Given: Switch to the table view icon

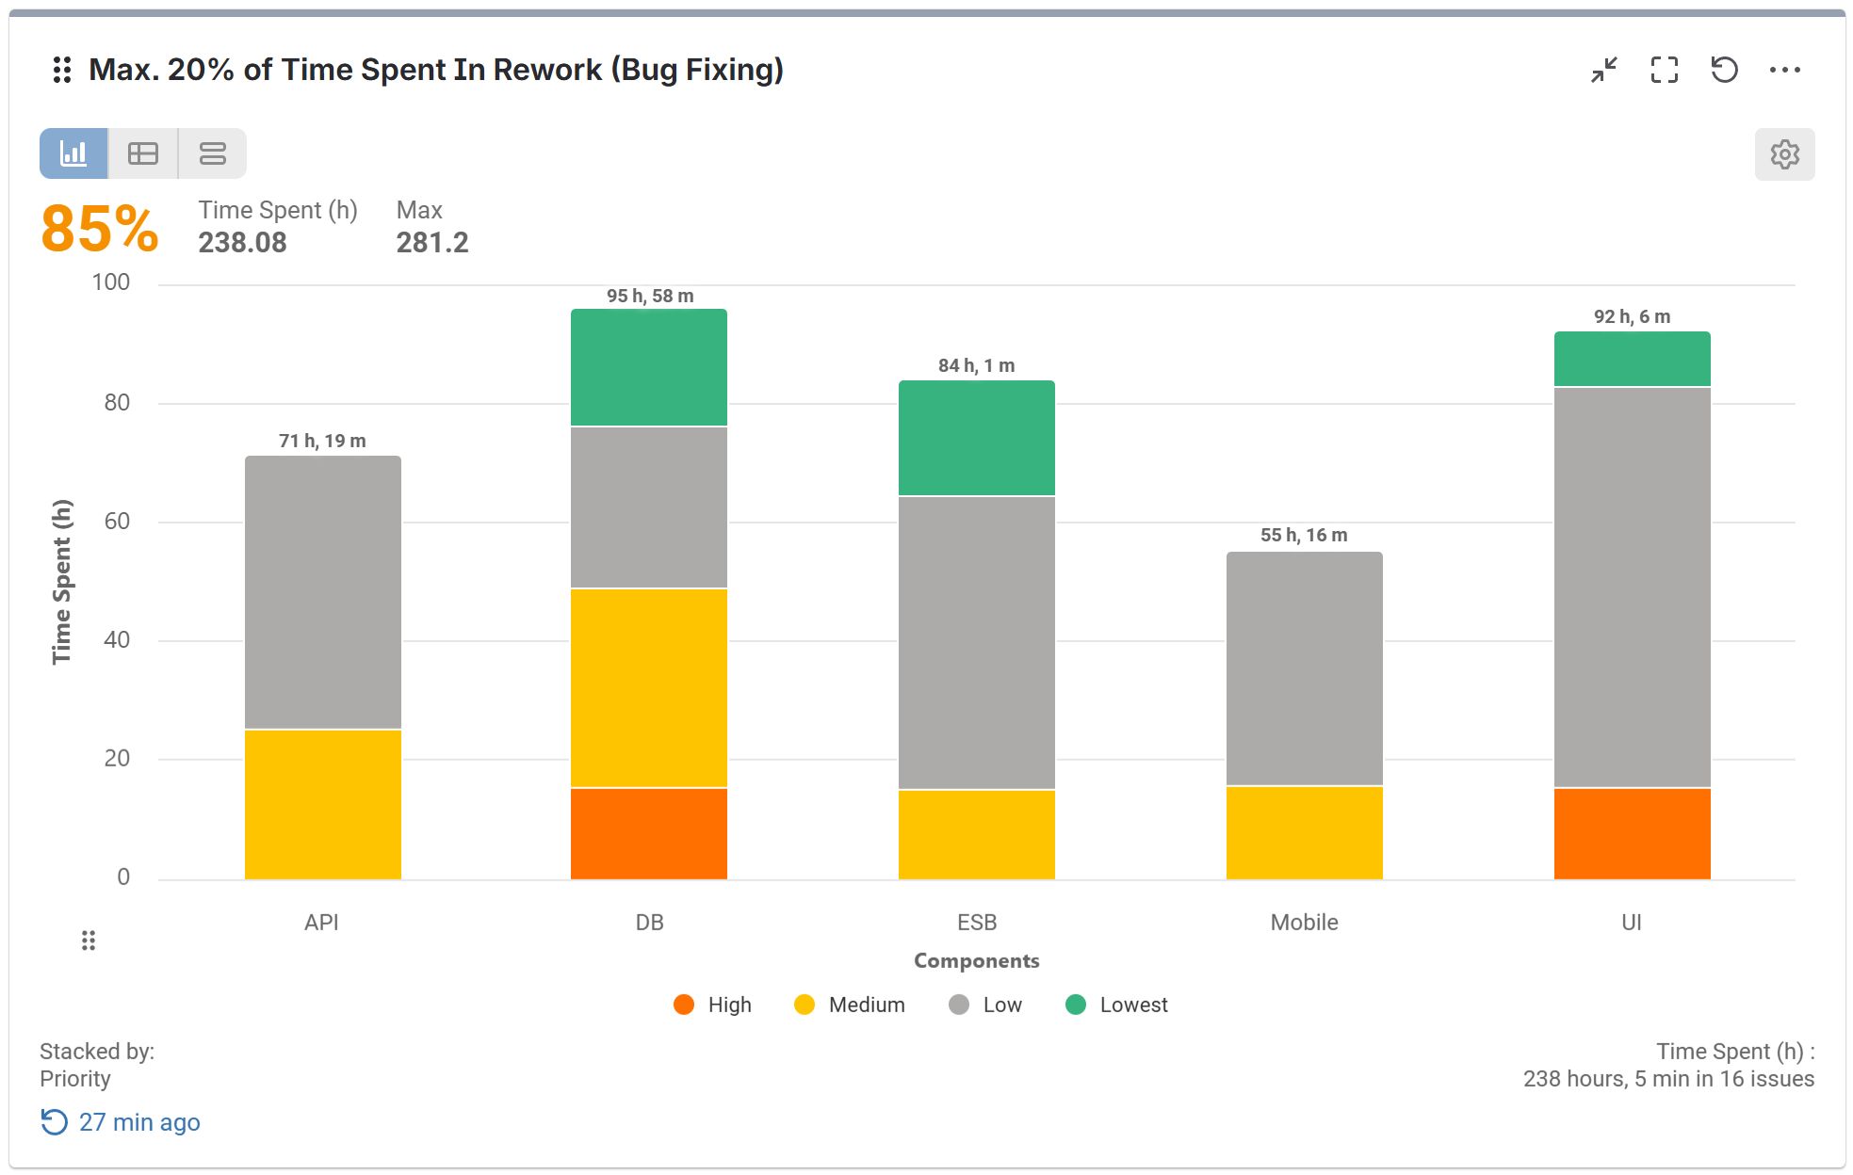Looking at the screenshot, I should [x=144, y=153].
